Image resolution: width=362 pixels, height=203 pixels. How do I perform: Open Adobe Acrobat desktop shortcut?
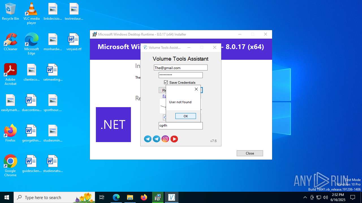10,74
